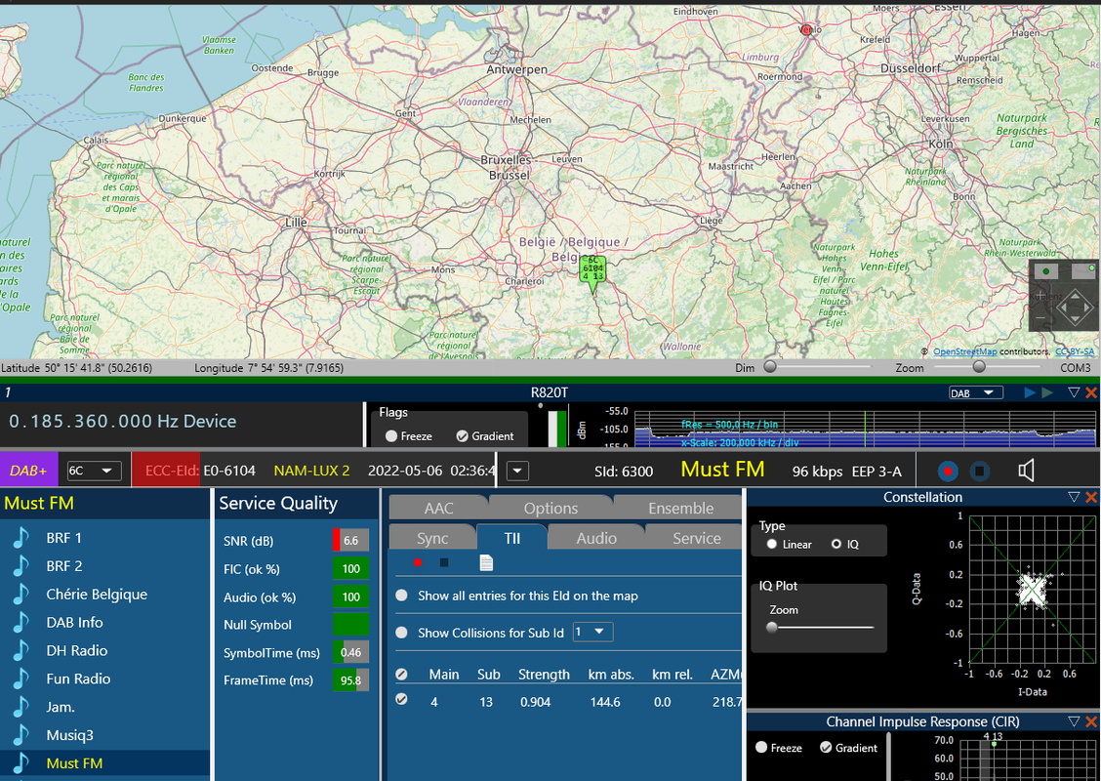Switch to the Audio tab
The width and height of the screenshot is (1101, 781).
tap(596, 539)
